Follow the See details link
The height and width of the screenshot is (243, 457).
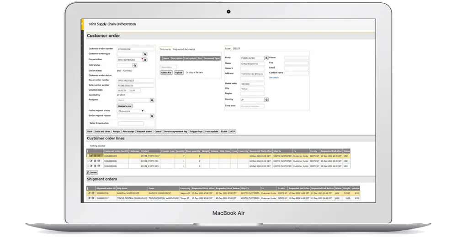click(x=274, y=78)
